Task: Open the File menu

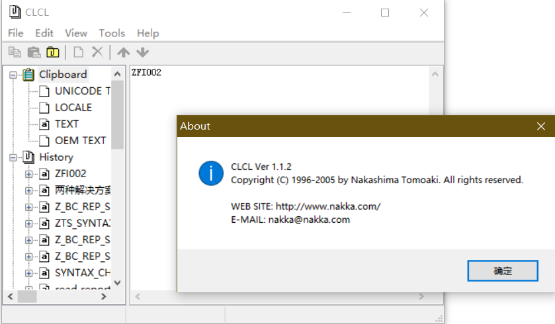Action: click(16, 33)
